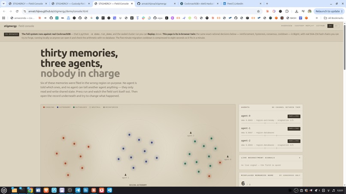Open the Extensions puzzle-piece menu
The height and width of the screenshot is (194, 346).
click(287, 11)
